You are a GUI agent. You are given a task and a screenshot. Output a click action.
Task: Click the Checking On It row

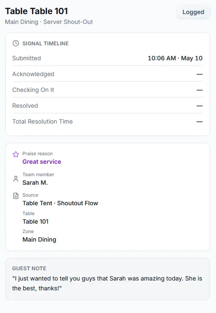point(108,90)
